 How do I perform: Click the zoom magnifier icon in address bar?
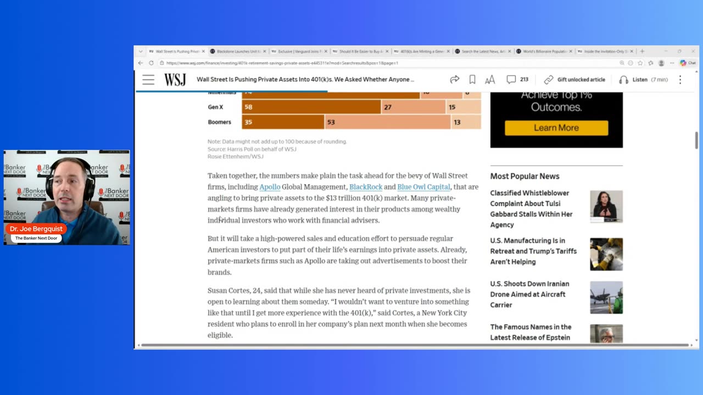pos(622,63)
